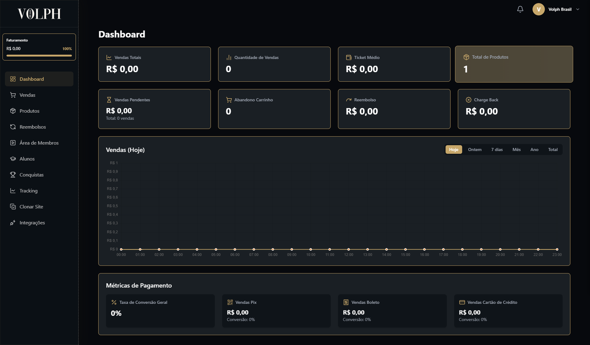
Task: Open Área de Membros section
Action: point(39,143)
